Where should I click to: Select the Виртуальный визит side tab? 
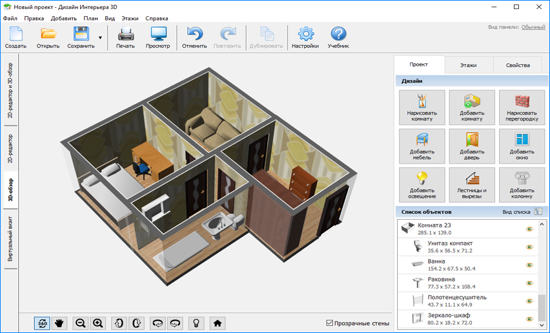tap(10, 239)
